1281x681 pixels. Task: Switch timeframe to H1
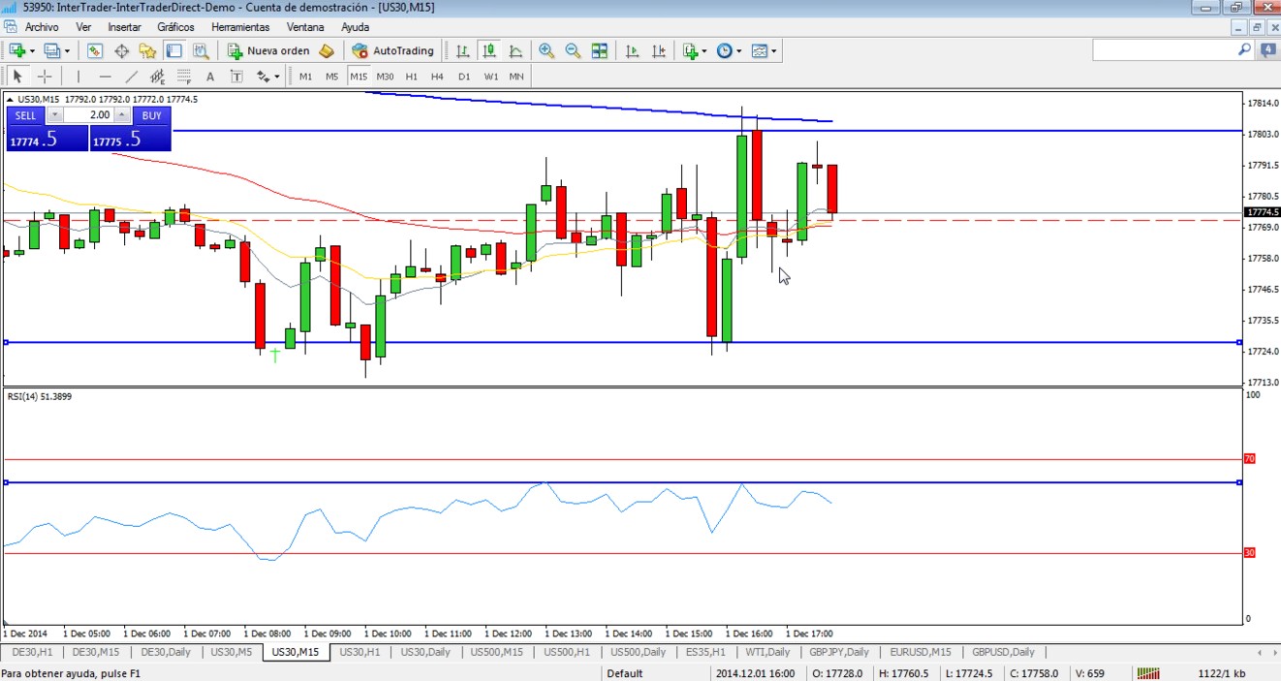[x=411, y=76]
